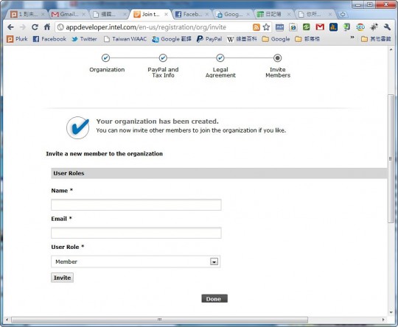Show hidden bookmarks with the chevron
Image resolution: width=398 pixels, height=327 pixels.
coord(352,38)
